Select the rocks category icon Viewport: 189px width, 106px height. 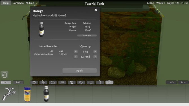pos(53,82)
